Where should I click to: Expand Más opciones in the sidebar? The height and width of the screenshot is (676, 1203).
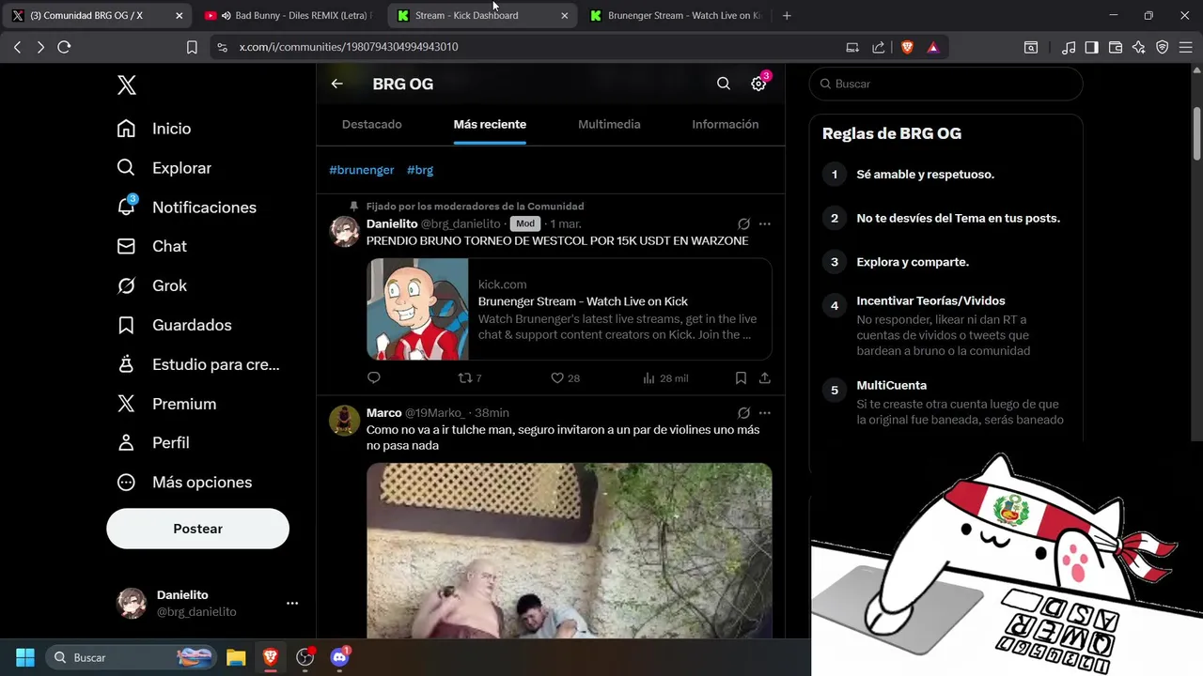pyautogui.click(x=184, y=482)
